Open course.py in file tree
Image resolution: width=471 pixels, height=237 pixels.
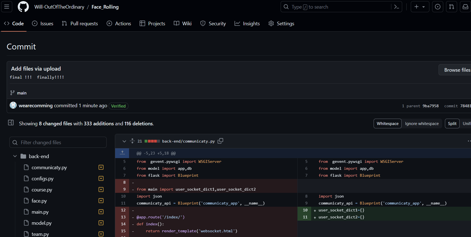(42, 190)
